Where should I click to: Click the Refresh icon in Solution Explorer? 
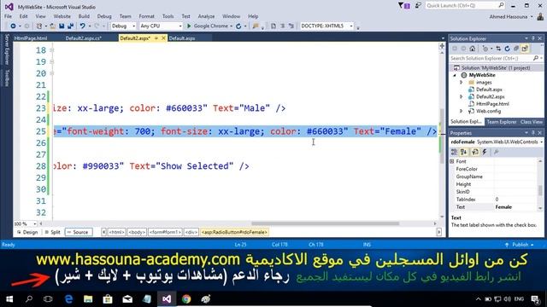[507, 49]
